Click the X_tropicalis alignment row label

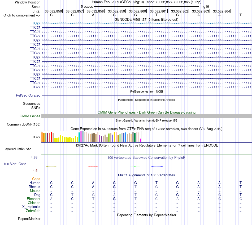coord(31,207)
